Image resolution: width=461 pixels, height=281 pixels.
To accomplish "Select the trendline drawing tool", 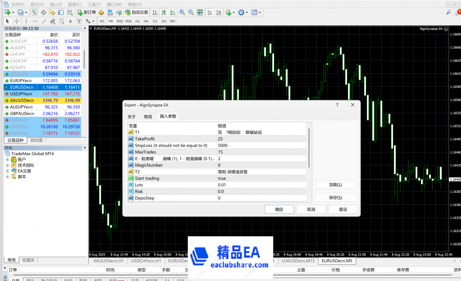I will tap(44, 21).
